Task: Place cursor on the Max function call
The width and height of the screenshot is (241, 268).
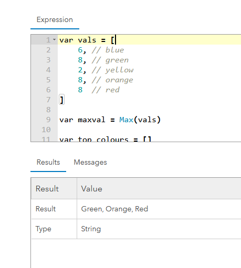Action: click(126, 120)
